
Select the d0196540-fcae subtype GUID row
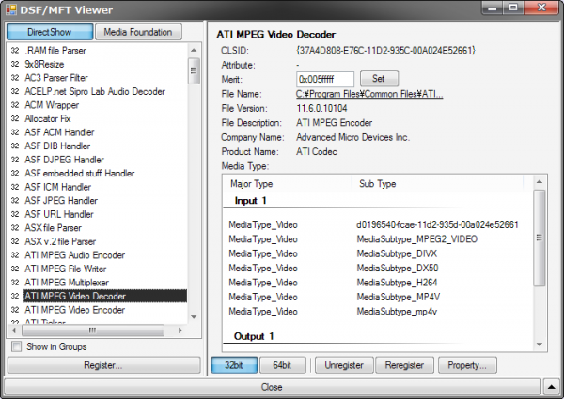pyautogui.click(x=378, y=224)
